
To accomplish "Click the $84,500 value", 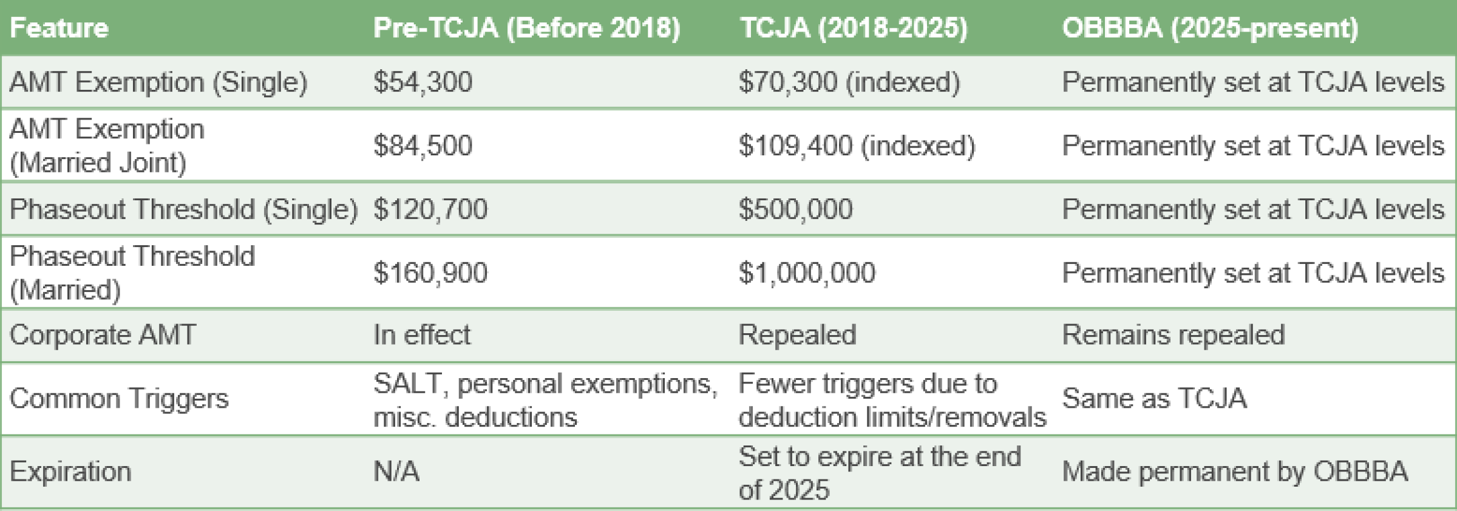I will (423, 146).
